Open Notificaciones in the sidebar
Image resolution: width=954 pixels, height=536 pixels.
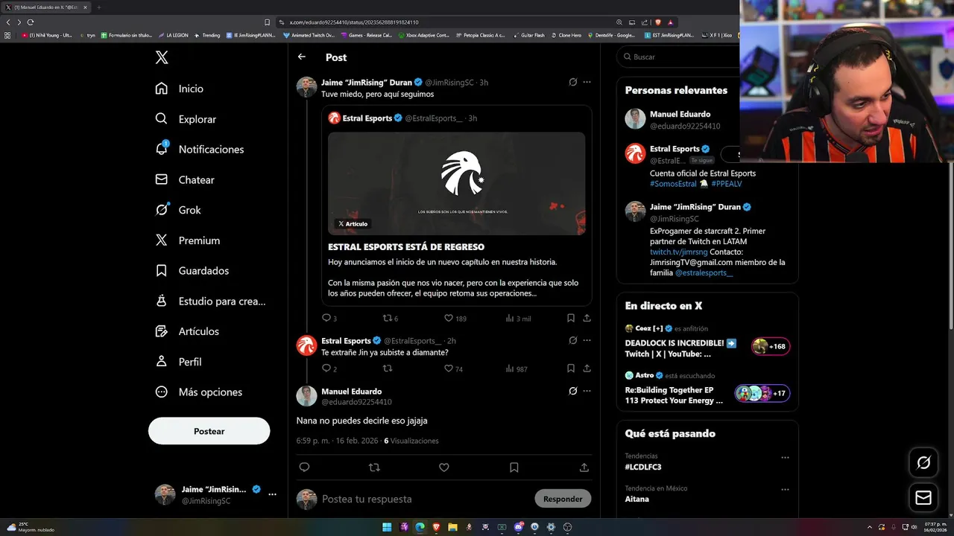pos(200,149)
